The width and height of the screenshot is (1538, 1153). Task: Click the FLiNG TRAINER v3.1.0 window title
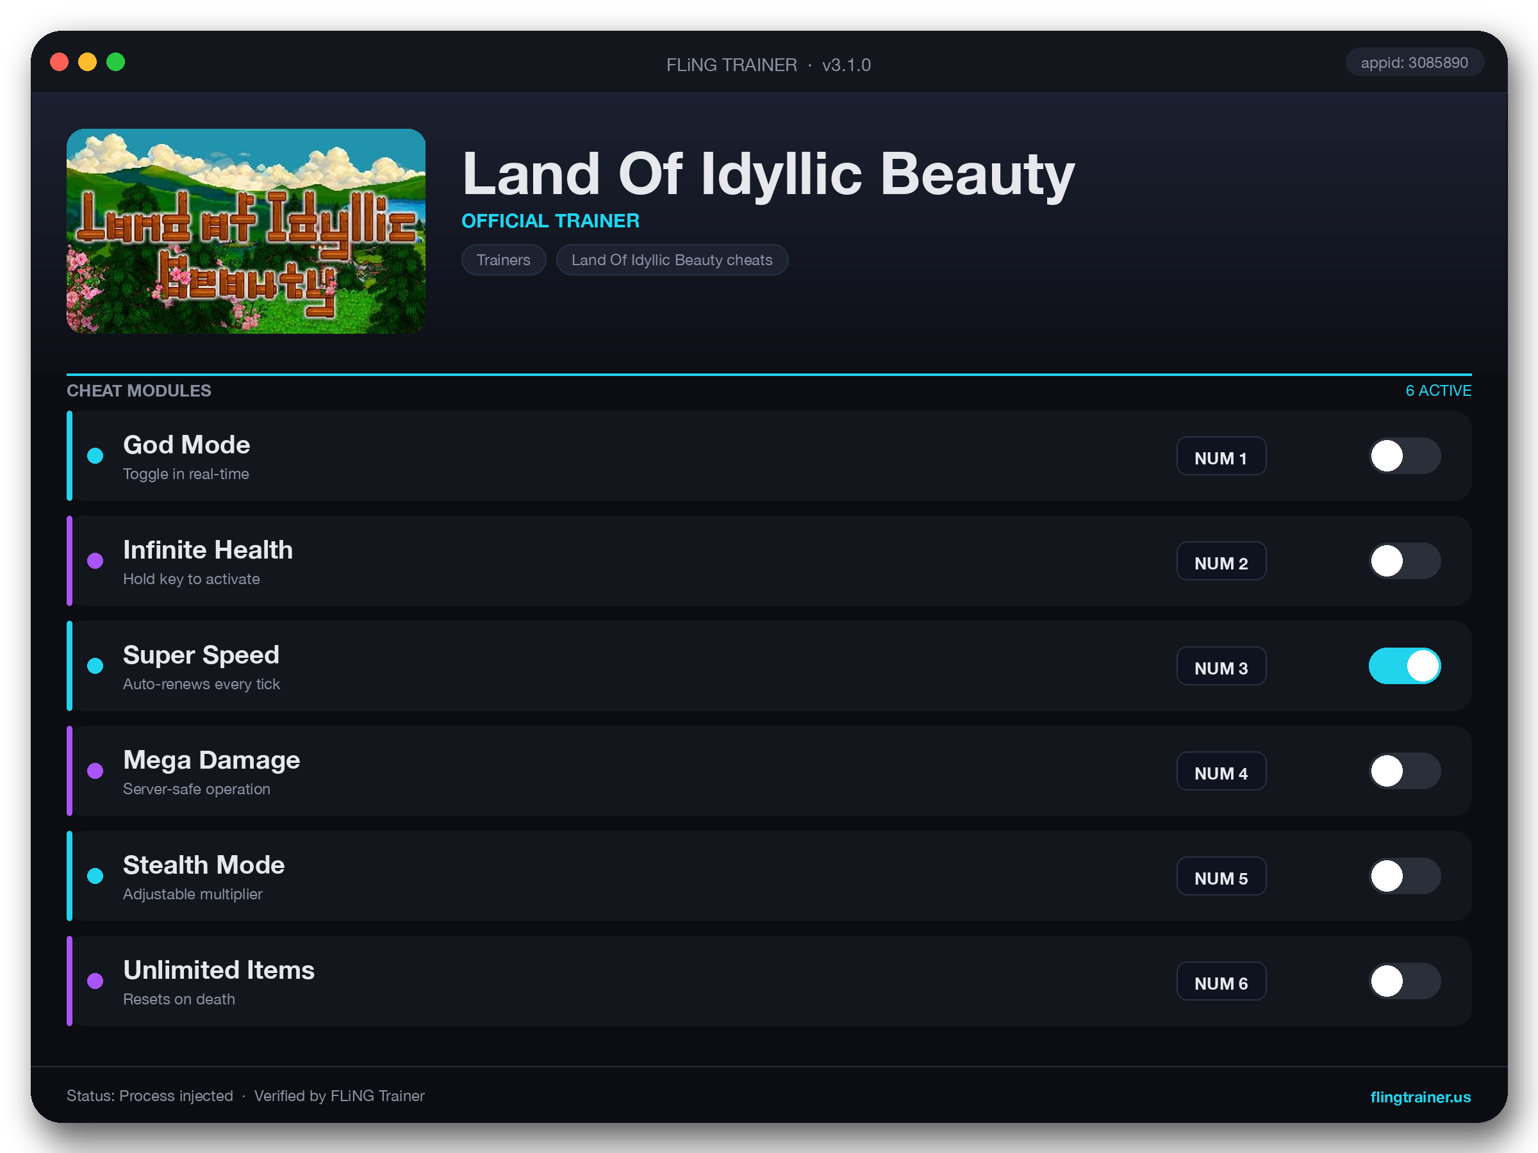(768, 65)
